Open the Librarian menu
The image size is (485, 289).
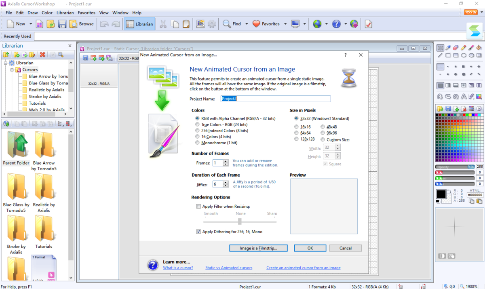65,13
